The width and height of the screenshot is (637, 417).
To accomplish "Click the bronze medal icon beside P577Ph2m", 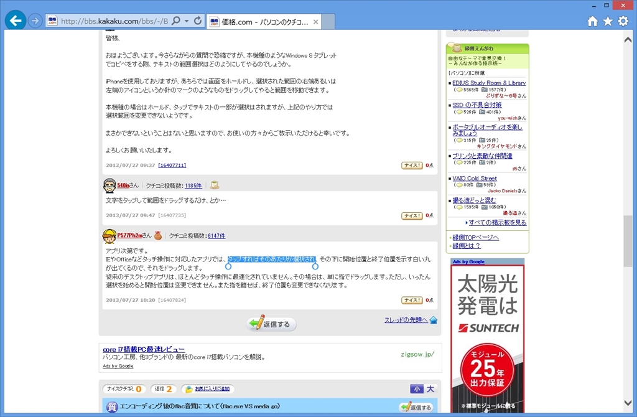I will pos(157,236).
